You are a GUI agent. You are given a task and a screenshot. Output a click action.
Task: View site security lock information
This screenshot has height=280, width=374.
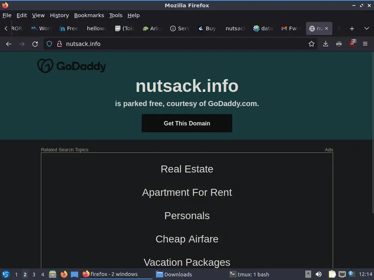point(60,44)
